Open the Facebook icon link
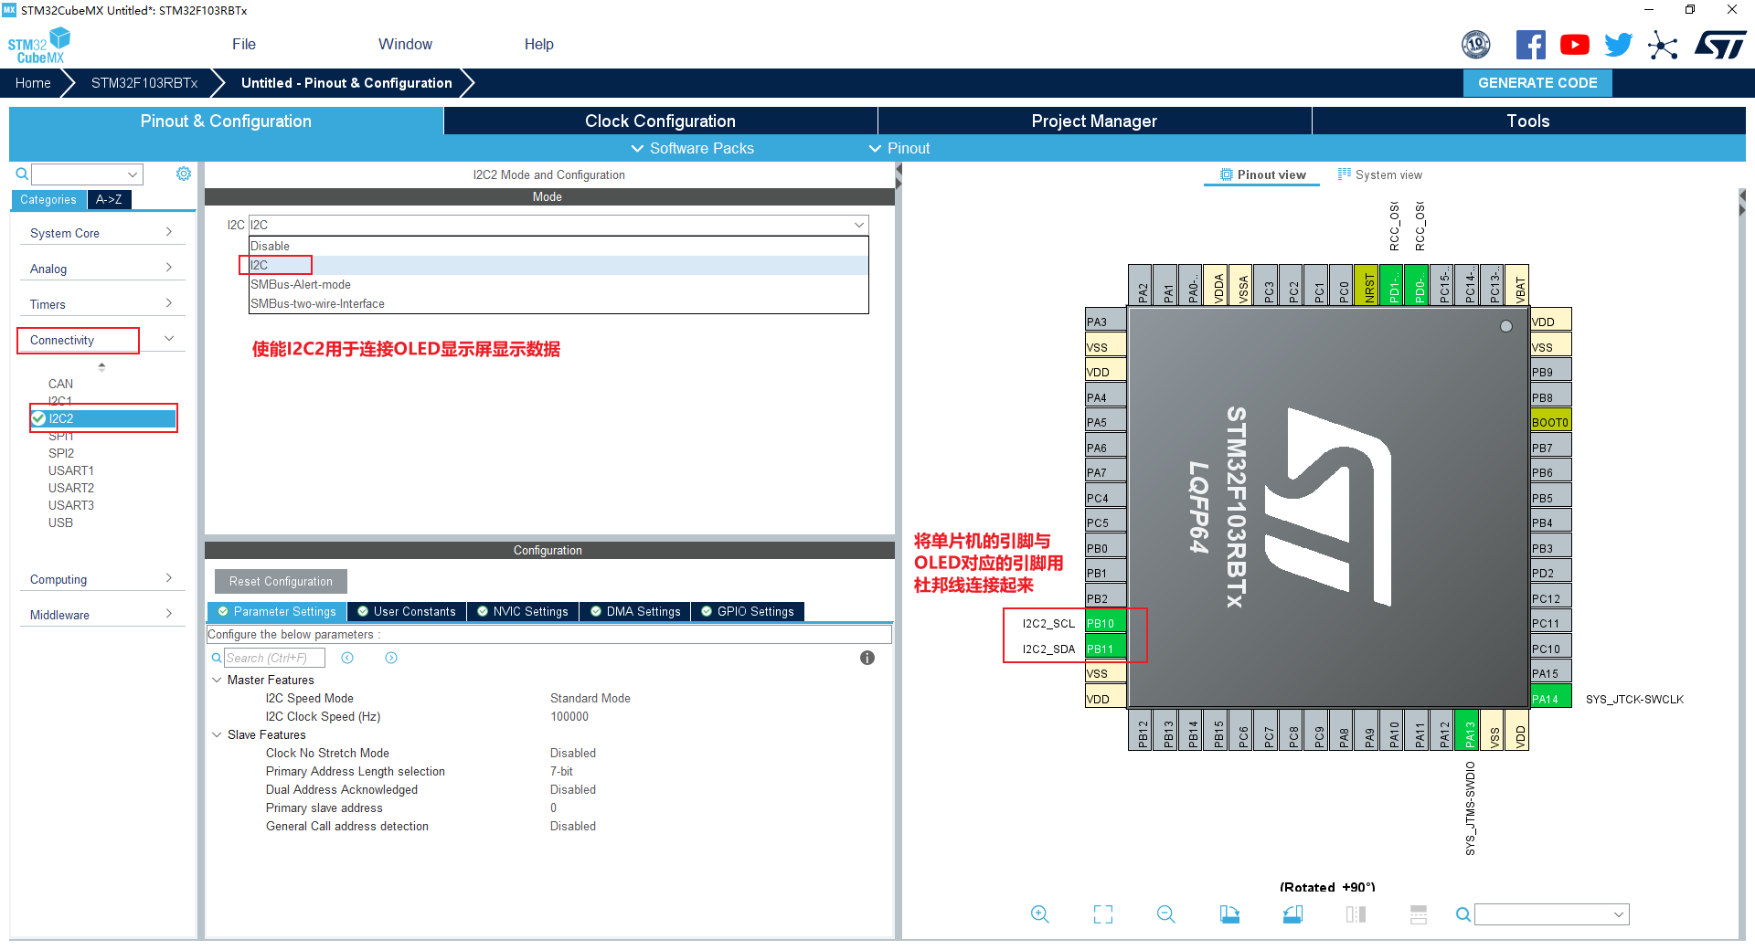This screenshot has width=1755, height=950. click(x=1530, y=45)
